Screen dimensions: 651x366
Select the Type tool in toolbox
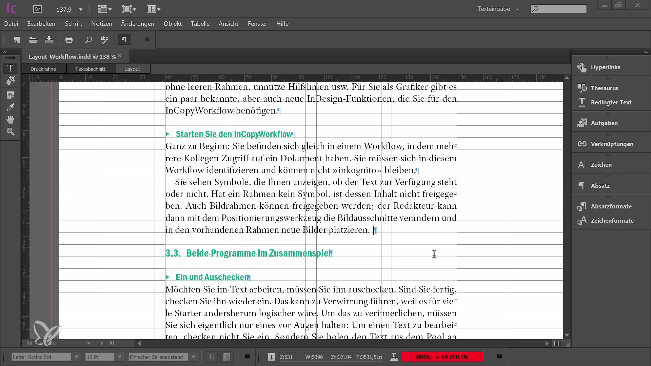point(10,68)
